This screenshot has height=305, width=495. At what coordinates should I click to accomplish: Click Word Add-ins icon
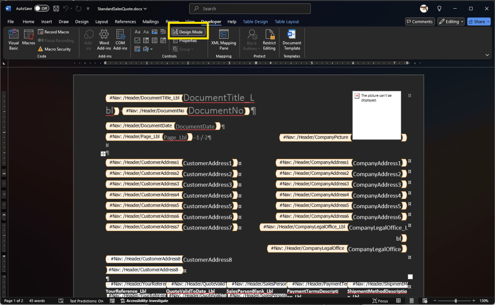point(104,39)
